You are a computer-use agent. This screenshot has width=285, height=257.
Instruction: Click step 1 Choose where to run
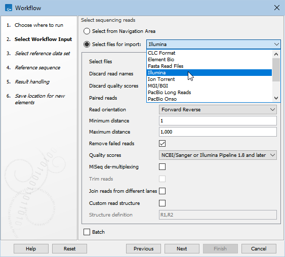tap(38, 25)
